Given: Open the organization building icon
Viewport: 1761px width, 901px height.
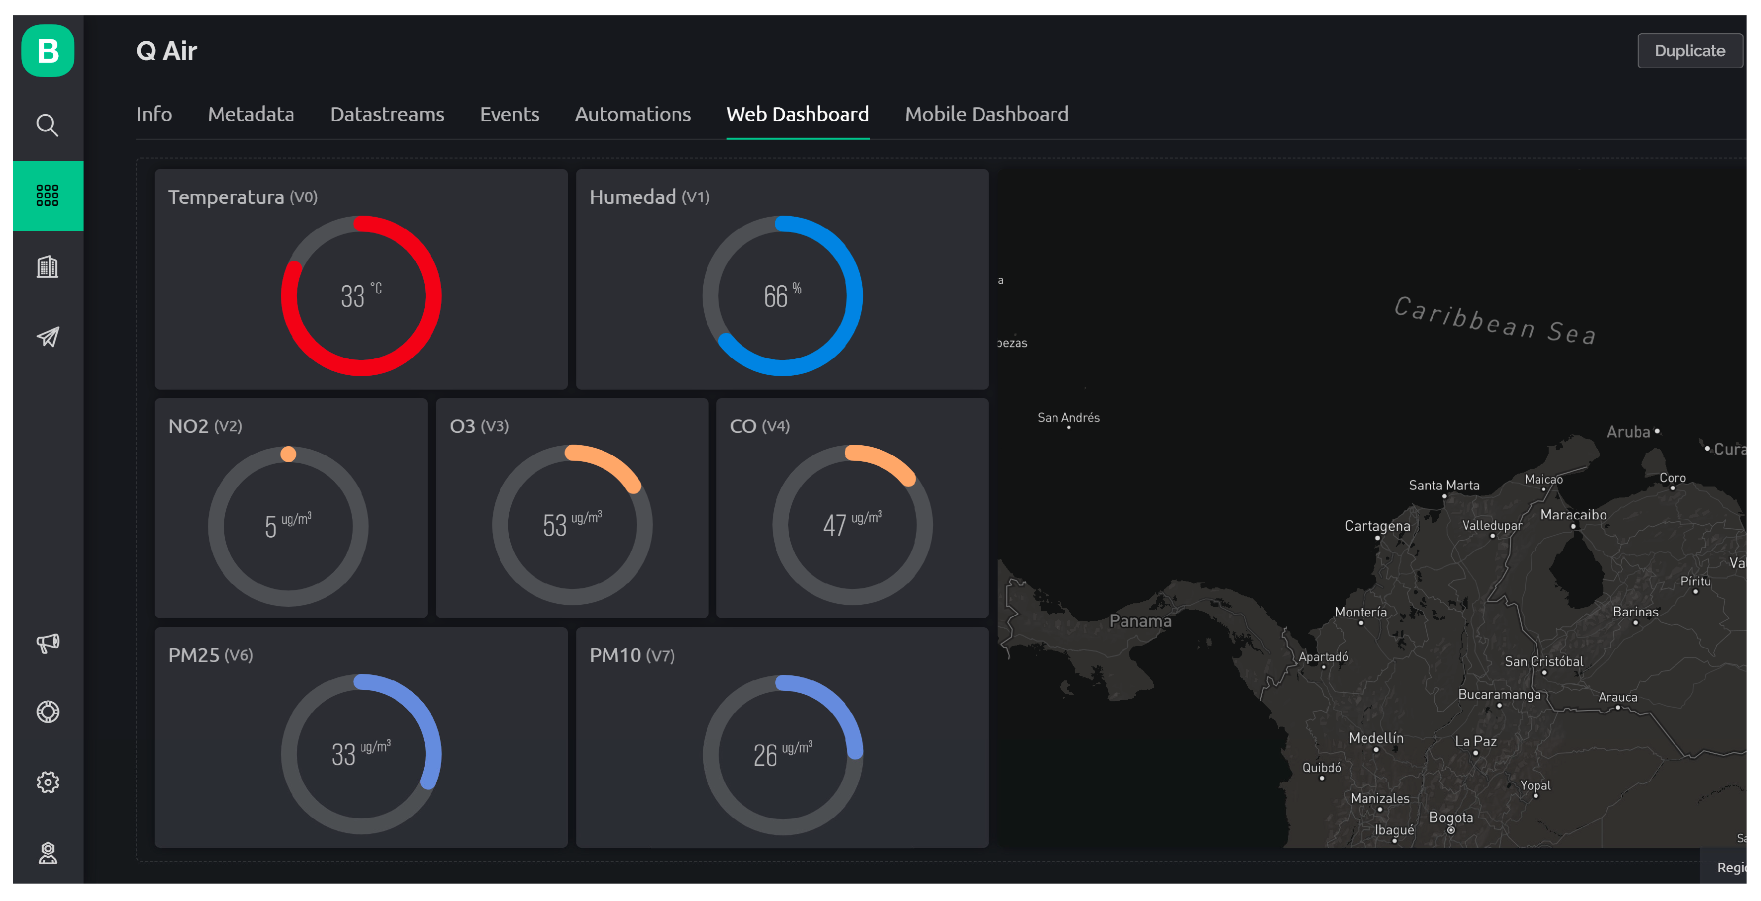Looking at the screenshot, I should (x=47, y=266).
